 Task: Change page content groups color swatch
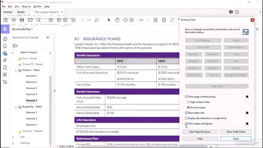point(247,97)
